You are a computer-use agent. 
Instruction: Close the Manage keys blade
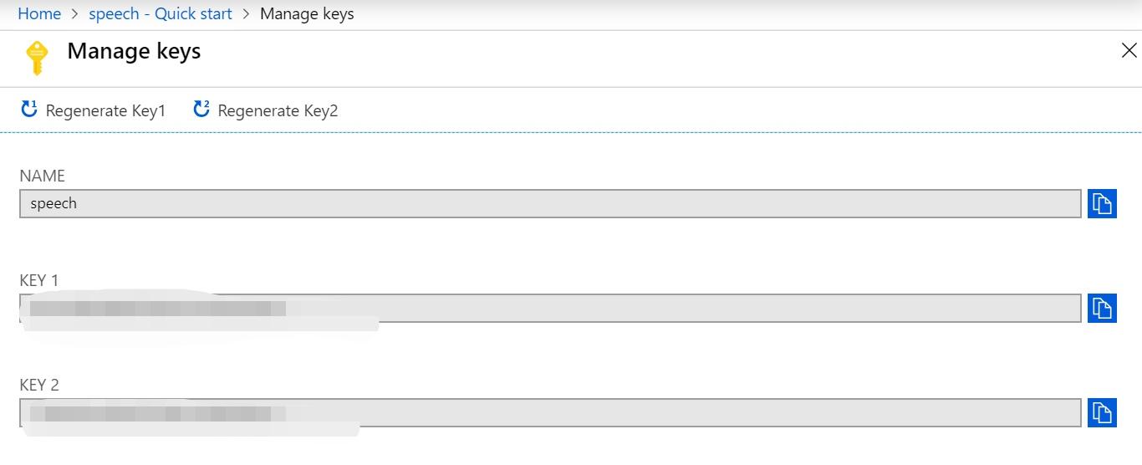pos(1129,51)
